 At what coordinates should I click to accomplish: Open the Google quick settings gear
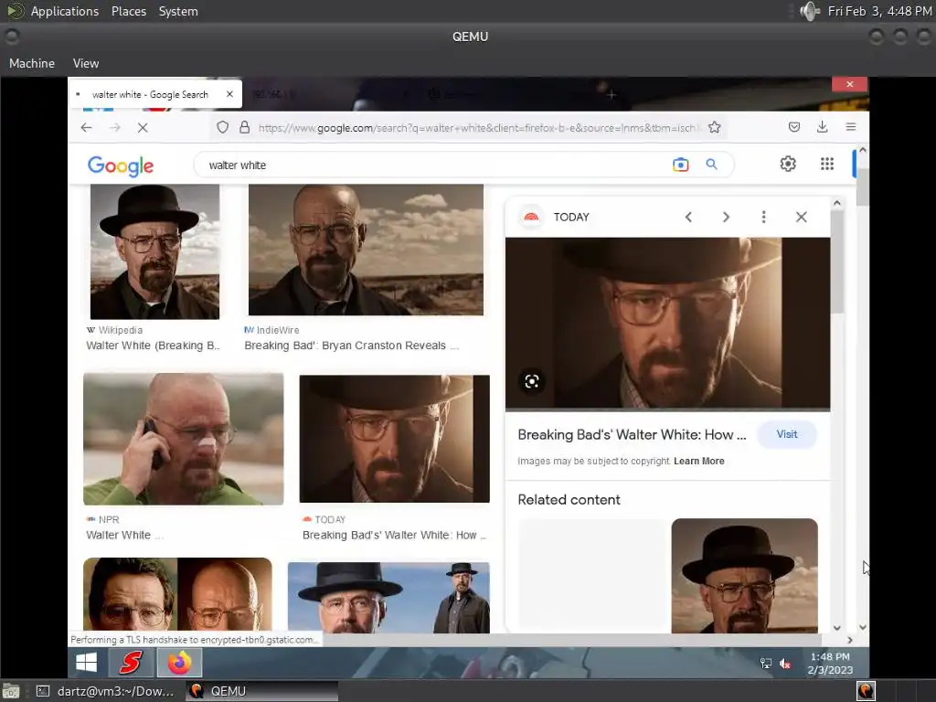(788, 164)
